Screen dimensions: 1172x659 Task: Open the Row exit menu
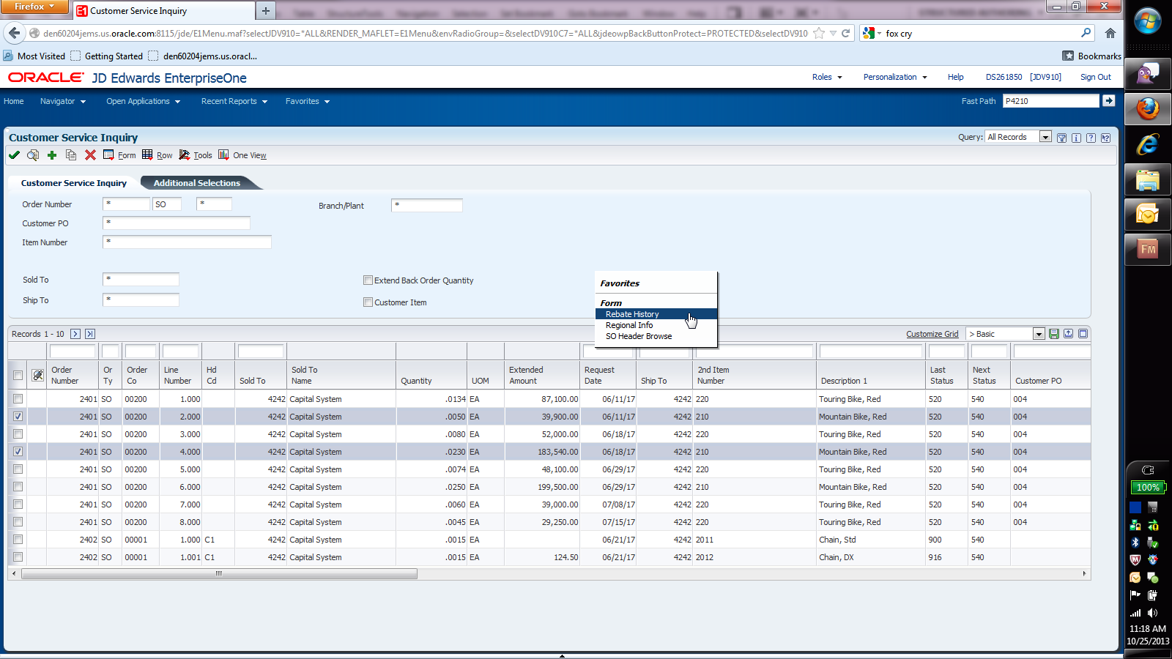157,155
